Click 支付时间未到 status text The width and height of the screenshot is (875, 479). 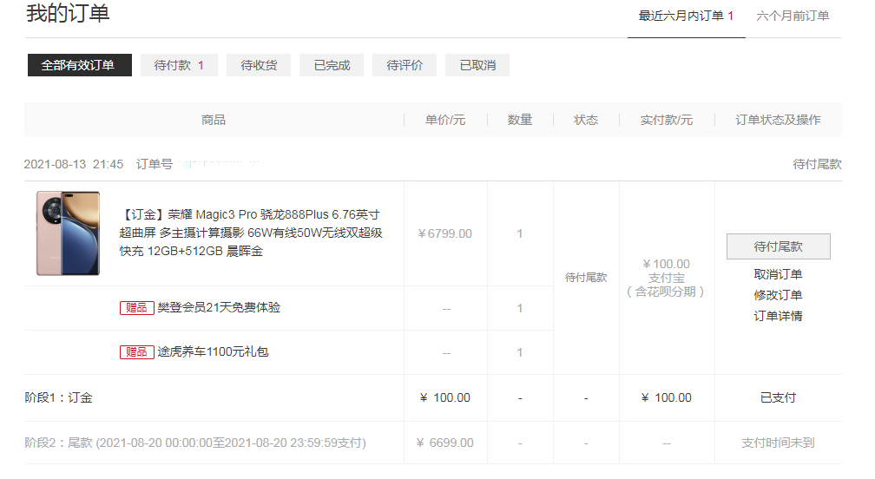click(778, 443)
